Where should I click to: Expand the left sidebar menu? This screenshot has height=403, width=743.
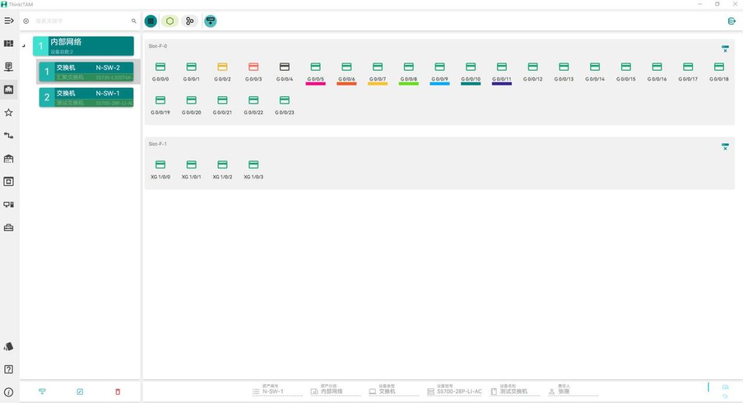click(x=9, y=21)
